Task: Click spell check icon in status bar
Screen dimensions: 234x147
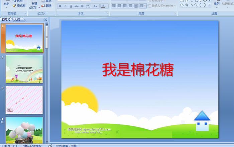Action: click(50, 146)
